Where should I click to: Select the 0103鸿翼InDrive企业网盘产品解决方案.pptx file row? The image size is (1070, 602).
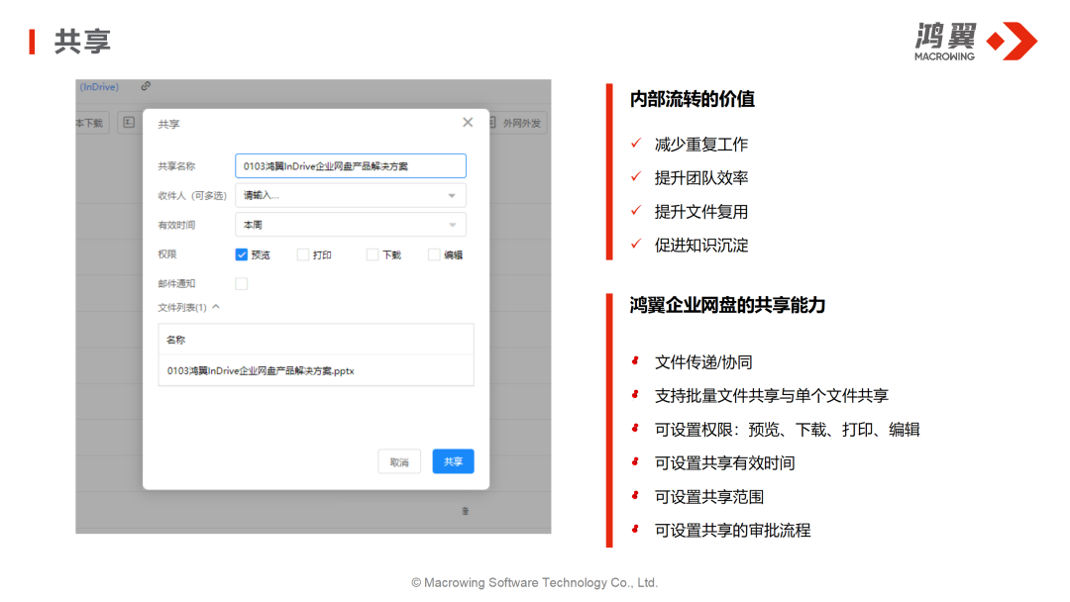click(x=316, y=371)
